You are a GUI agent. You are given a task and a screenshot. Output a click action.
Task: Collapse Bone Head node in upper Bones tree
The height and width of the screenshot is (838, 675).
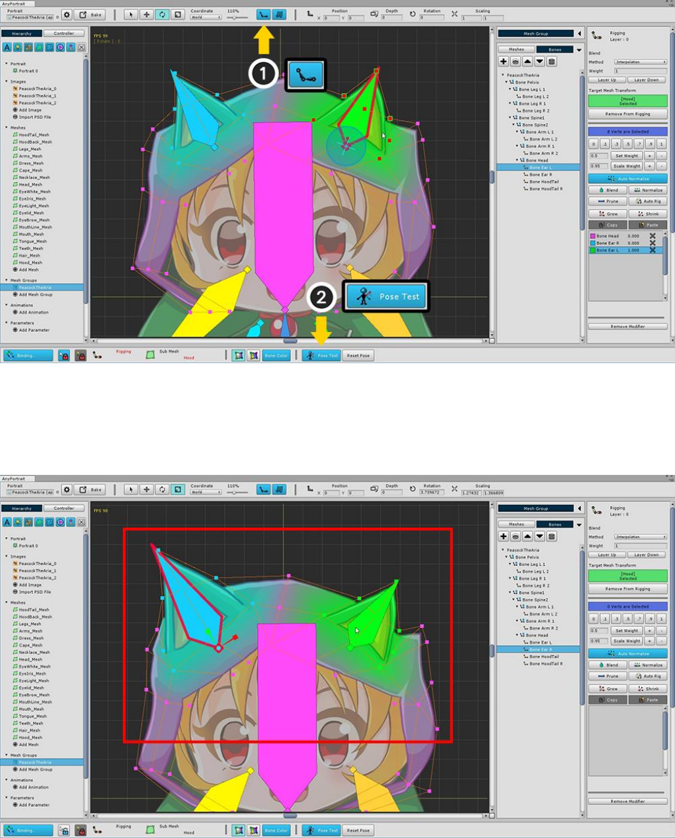tap(517, 160)
